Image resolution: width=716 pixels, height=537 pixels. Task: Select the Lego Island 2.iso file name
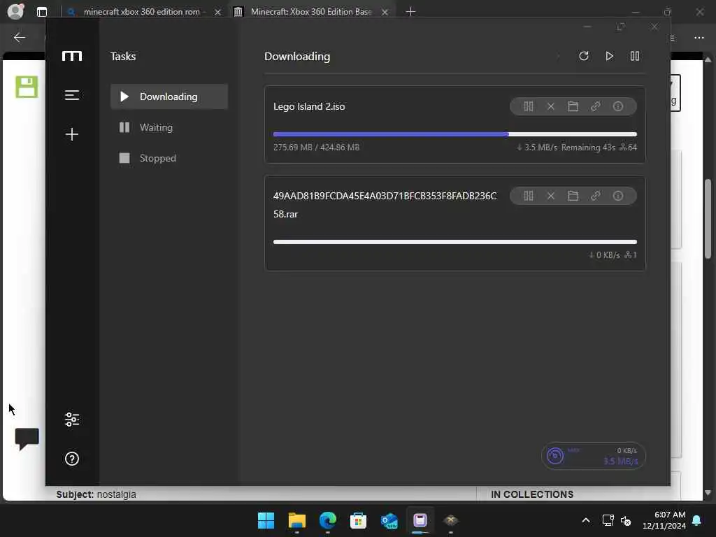[x=309, y=106]
